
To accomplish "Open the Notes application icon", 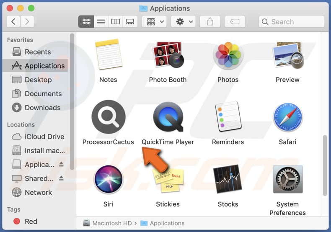I will tap(109, 54).
